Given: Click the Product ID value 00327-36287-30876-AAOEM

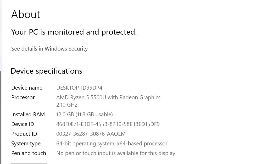Looking at the screenshot, I should [x=91, y=134].
